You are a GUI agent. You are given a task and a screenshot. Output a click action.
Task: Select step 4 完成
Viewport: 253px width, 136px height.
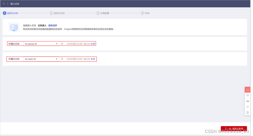pyautogui.click(x=145, y=13)
